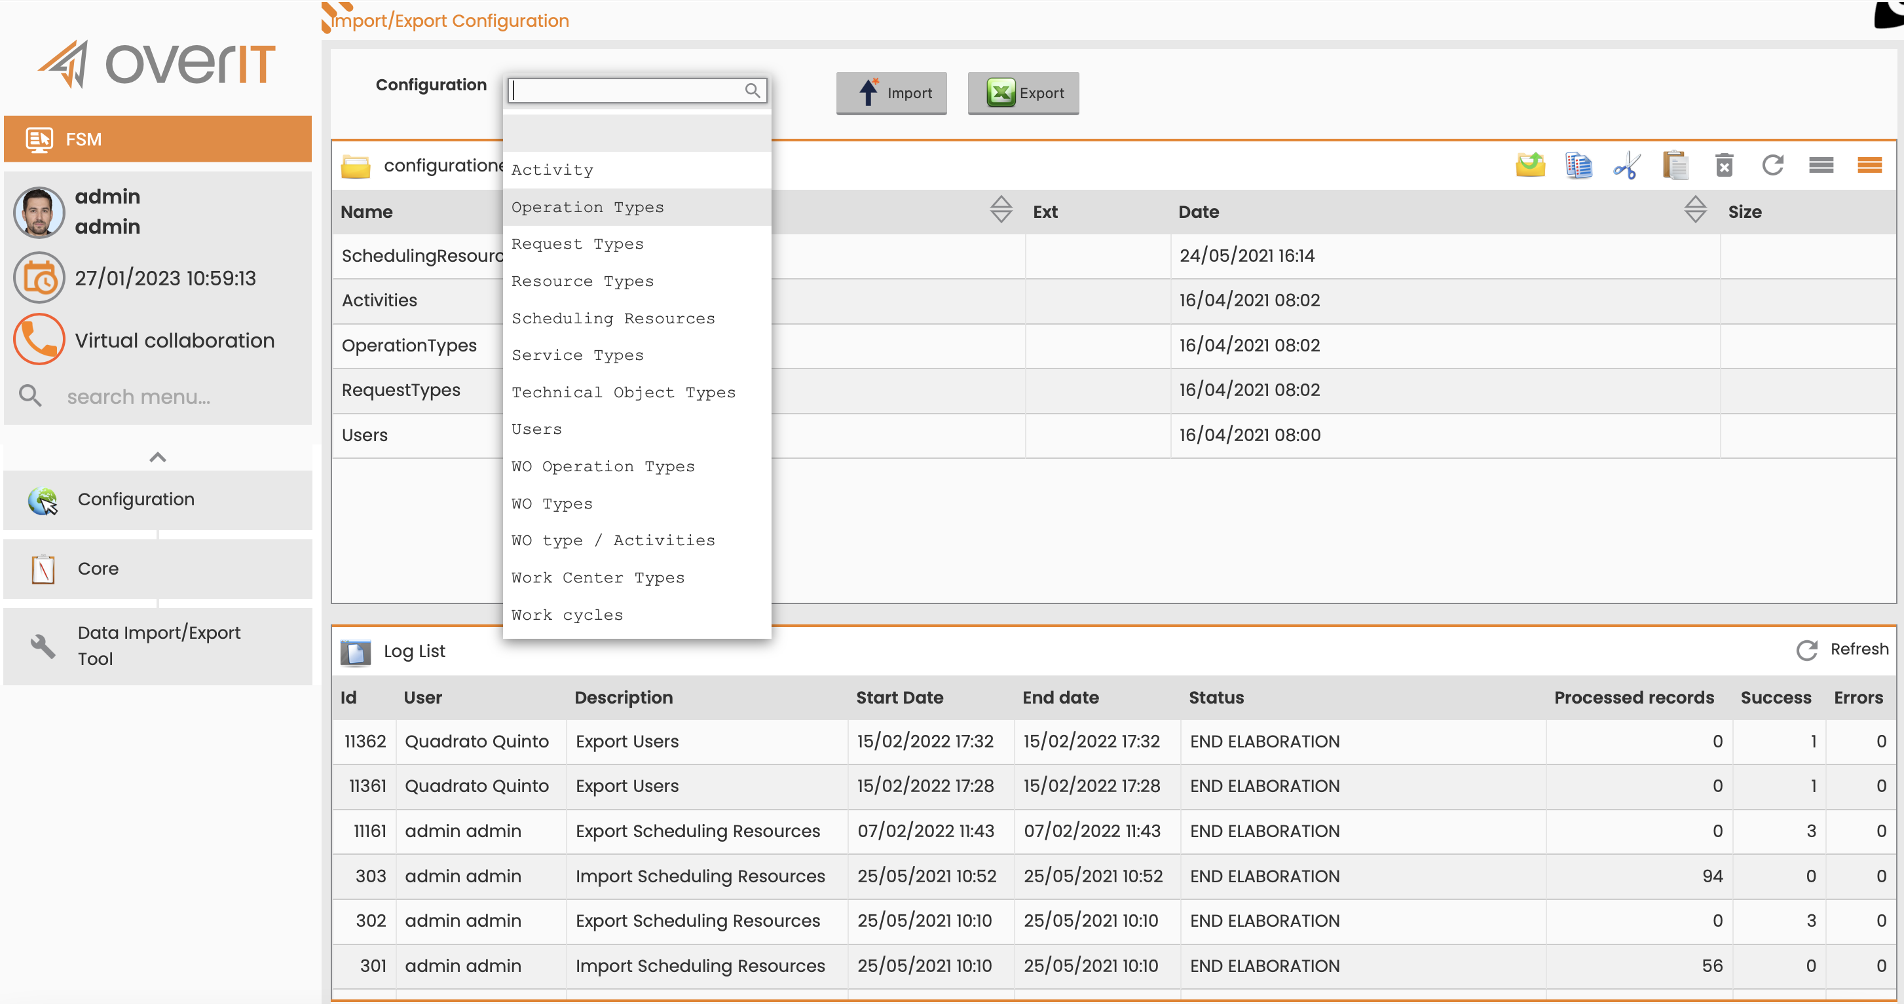Click the Status column header

tap(1216, 698)
